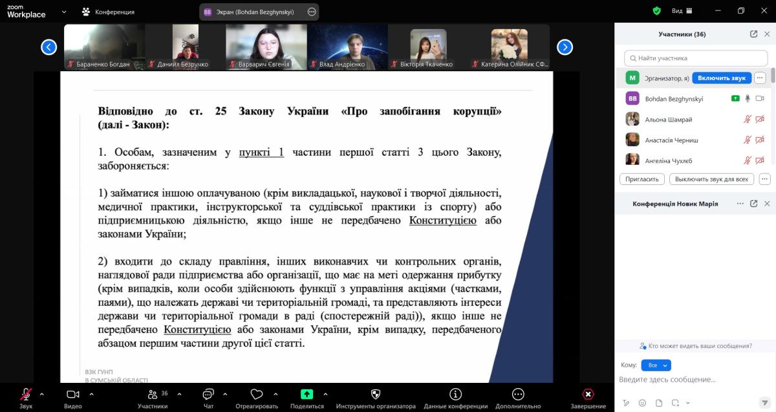Unmute microphone with the Звук button
The width and height of the screenshot is (776, 412).
pyautogui.click(x=26, y=395)
